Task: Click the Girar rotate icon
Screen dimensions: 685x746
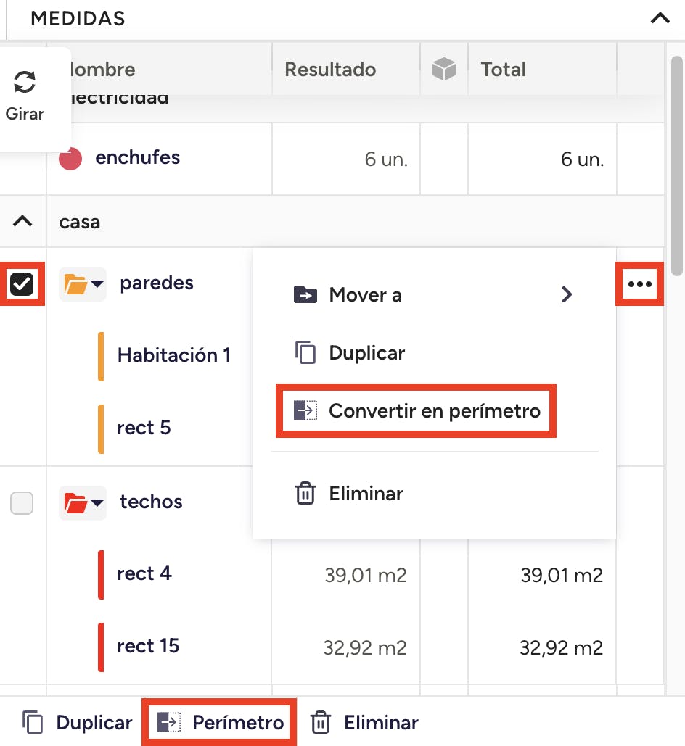Action: (25, 83)
